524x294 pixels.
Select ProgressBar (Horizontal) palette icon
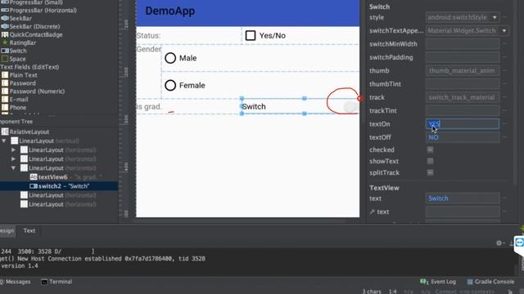click(5, 11)
